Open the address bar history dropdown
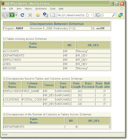 pos(92,15)
